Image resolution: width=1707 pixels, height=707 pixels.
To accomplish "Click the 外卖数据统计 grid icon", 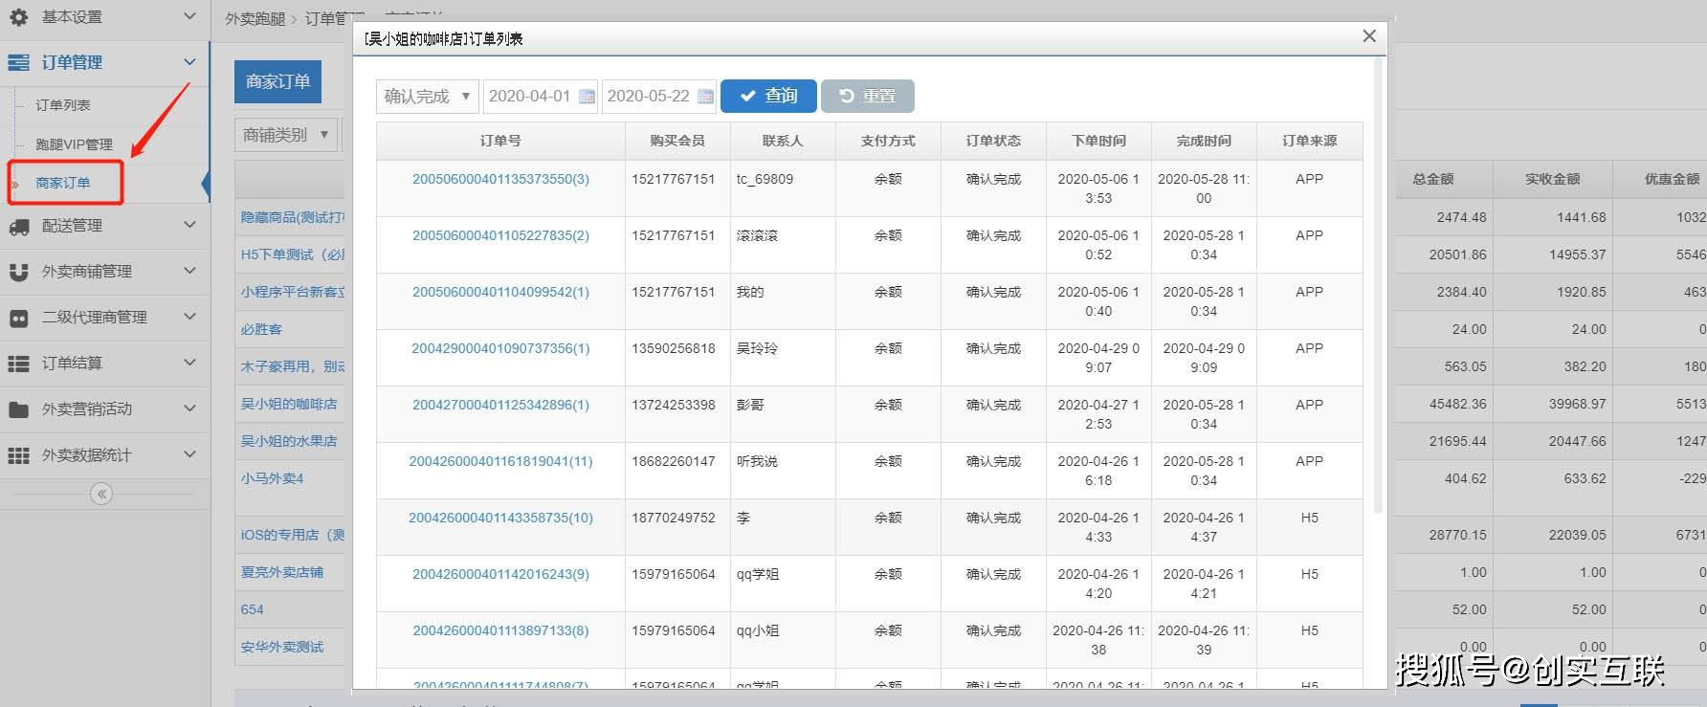I will tap(18, 455).
